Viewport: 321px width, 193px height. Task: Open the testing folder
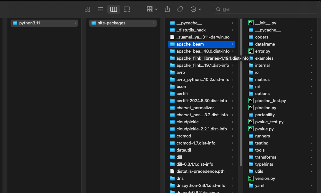280,143
